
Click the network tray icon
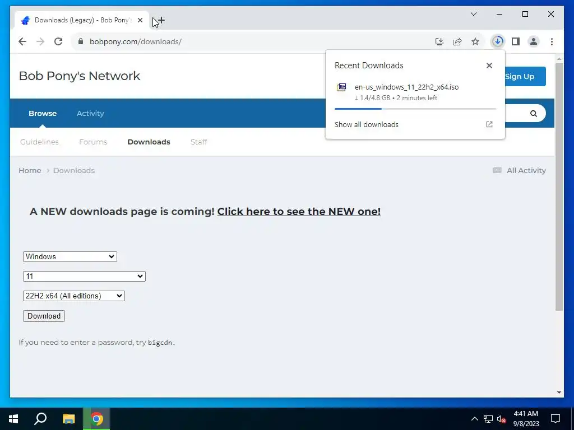point(488,419)
